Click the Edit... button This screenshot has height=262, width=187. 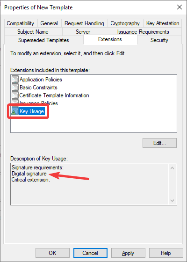point(159,143)
